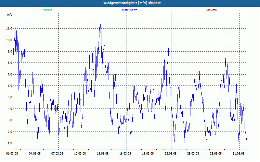Click the 19.03.08 date label
260x162 pixels.
pos(148,153)
